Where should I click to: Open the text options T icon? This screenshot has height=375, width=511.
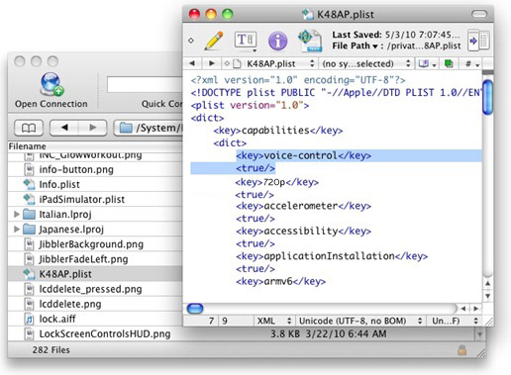coord(246,41)
